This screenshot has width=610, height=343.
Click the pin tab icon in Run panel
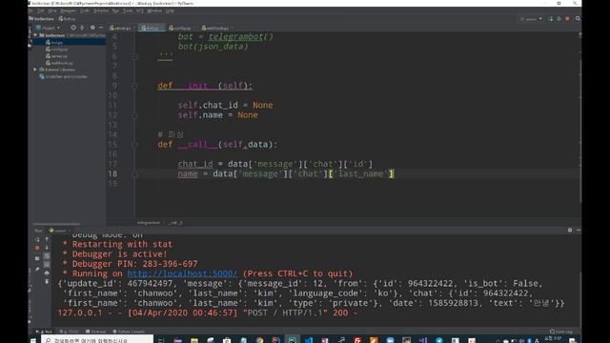[37, 269]
